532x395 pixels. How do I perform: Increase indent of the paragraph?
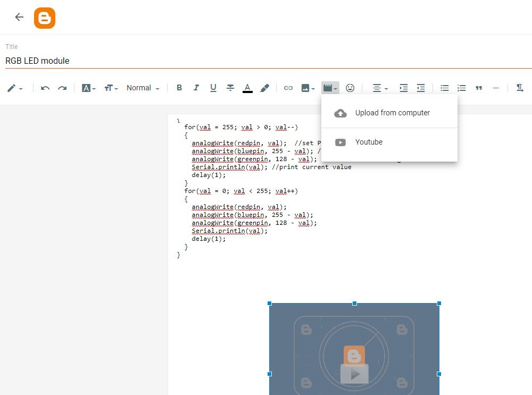point(404,88)
